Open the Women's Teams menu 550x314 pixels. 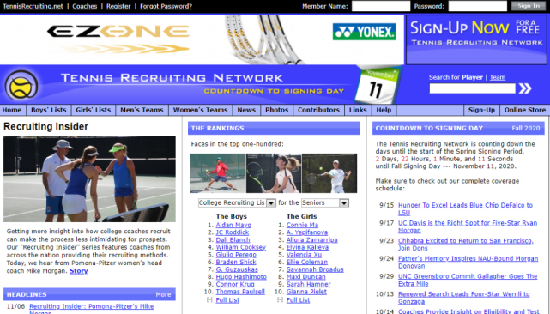pos(200,110)
